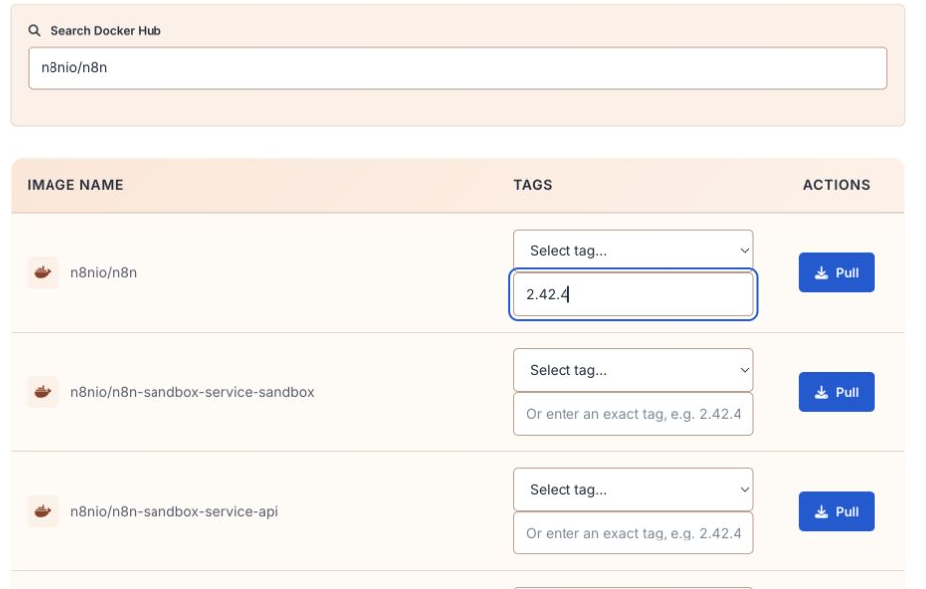
Task: Click exact tag field for n8n-sandbox-service-api
Action: (633, 533)
